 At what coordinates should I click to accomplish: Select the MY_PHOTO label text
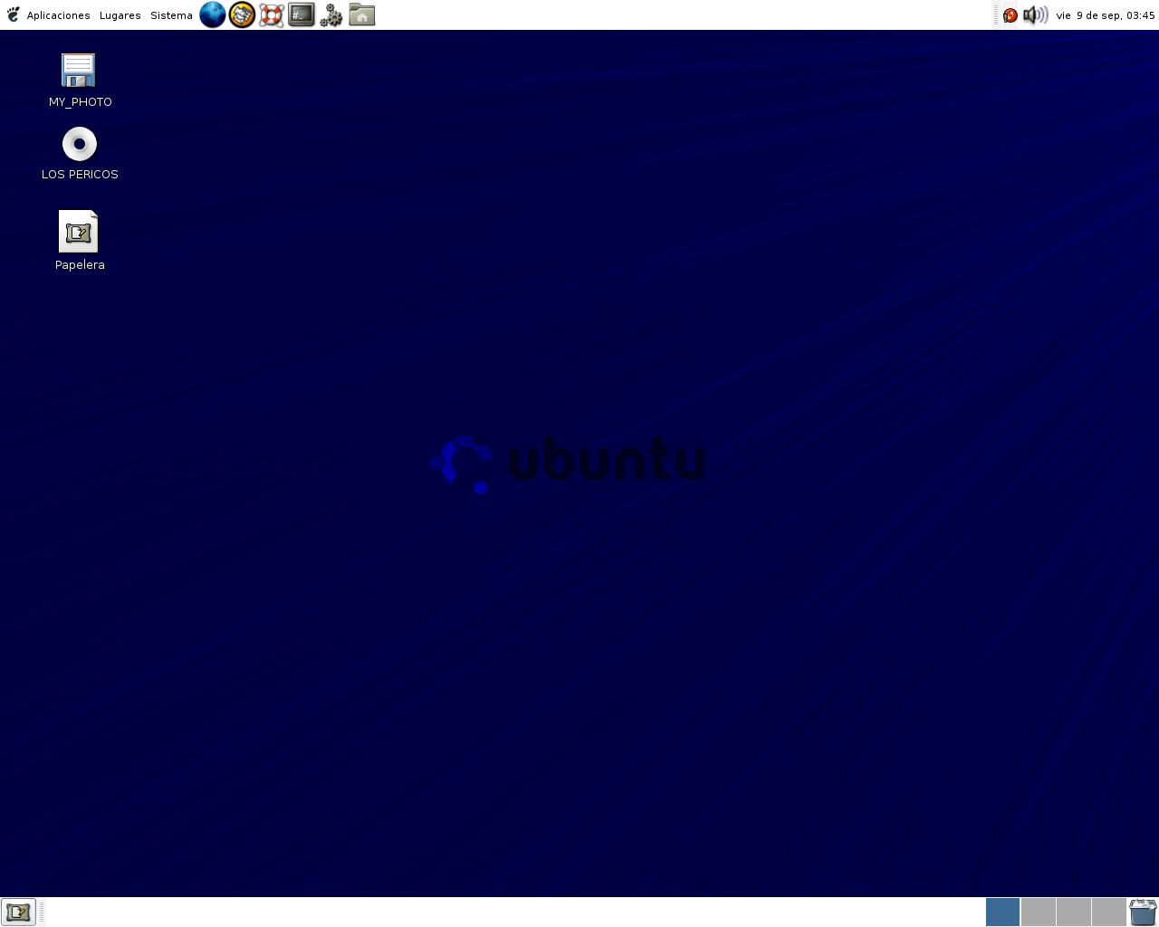[x=81, y=102]
